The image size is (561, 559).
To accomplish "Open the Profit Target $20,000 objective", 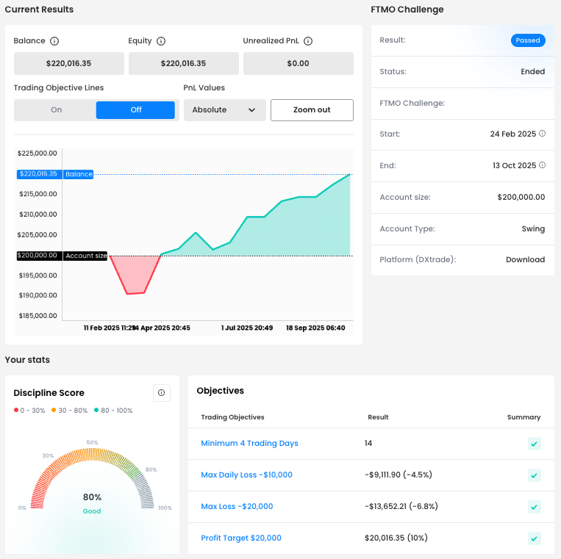I will [x=241, y=538].
